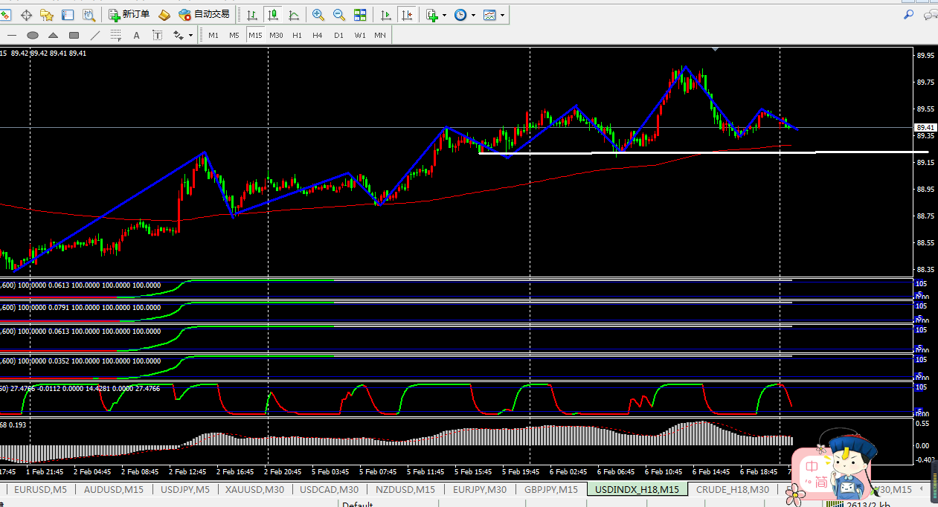Viewport: 938px width, 507px height.
Task: Select the USDINDX_H18,M15 chart tab
Action: [x=637, y=489]
